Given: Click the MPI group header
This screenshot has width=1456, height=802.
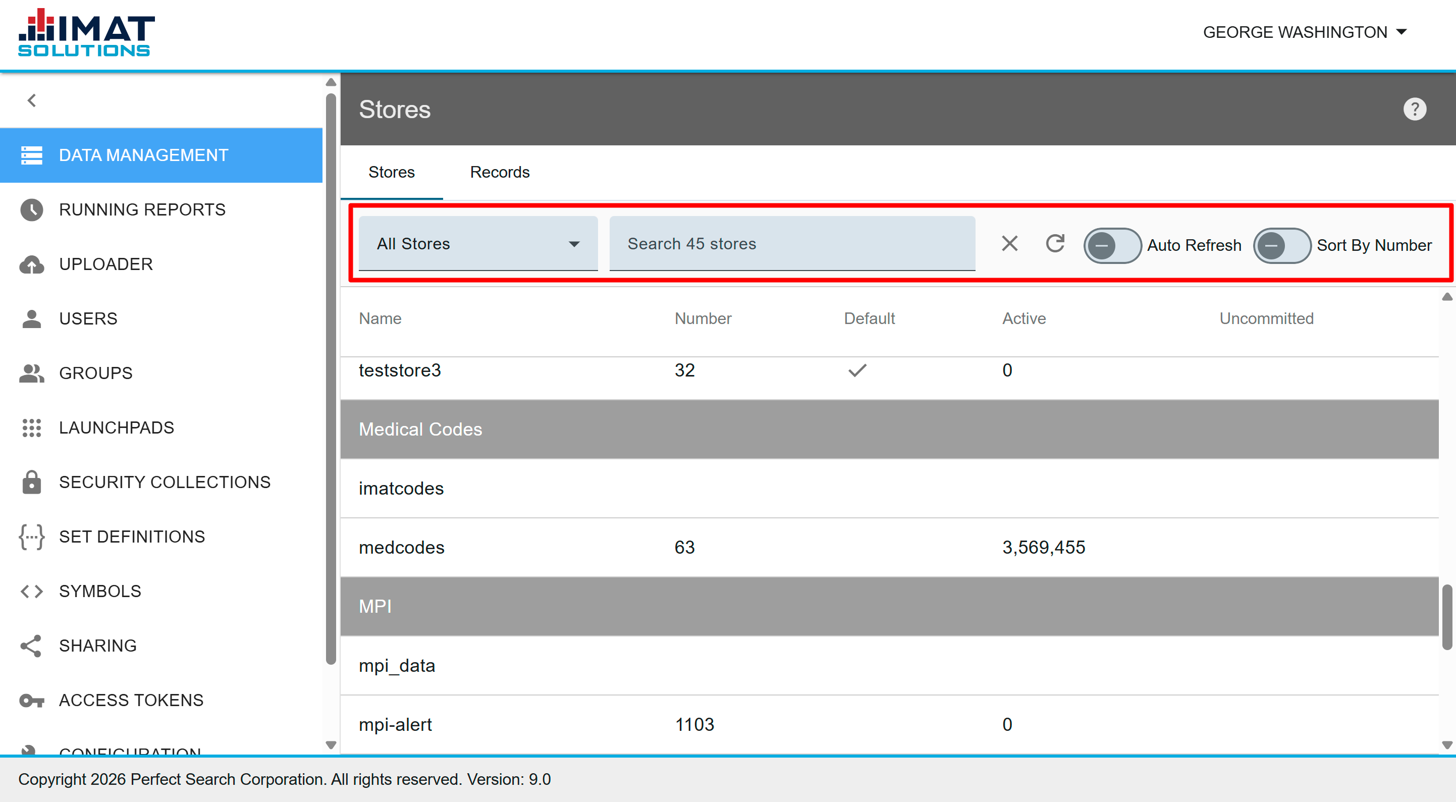Looking at the screenshot, I should pos(889,607).
